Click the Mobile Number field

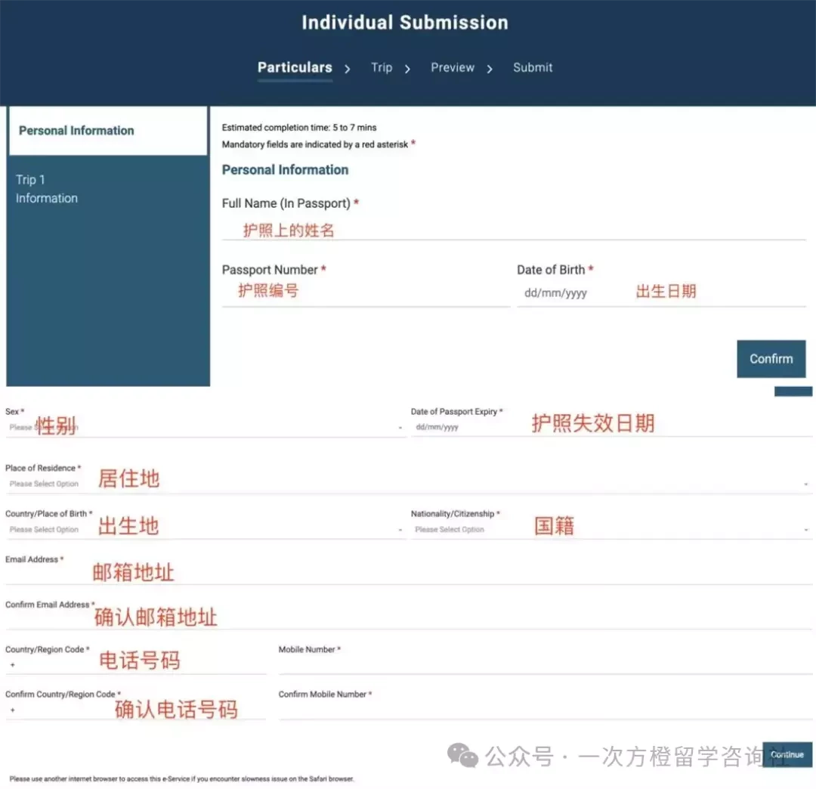(545, 665)
